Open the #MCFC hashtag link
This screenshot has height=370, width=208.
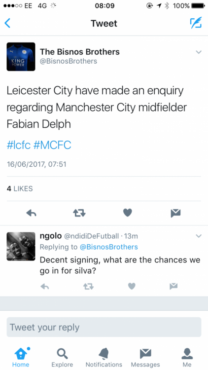[52, 145]
